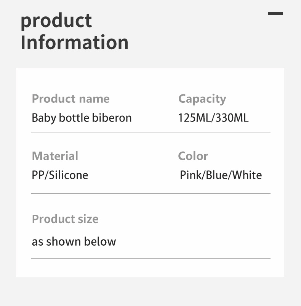Select the "Material" label
The image size is (301, 306).
[55, 156]
